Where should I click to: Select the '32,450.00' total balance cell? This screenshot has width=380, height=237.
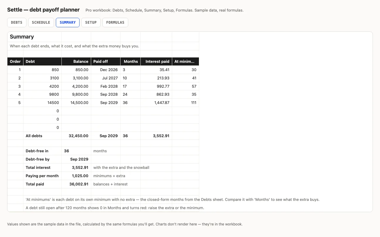click(76, 136)
